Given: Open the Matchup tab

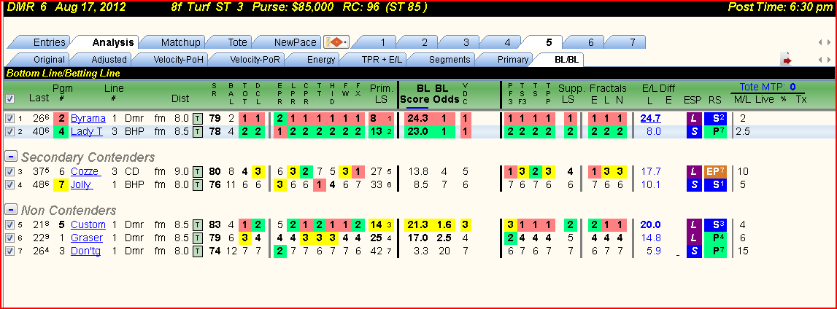Looking at the screenshot, I should tap(180, 42).
